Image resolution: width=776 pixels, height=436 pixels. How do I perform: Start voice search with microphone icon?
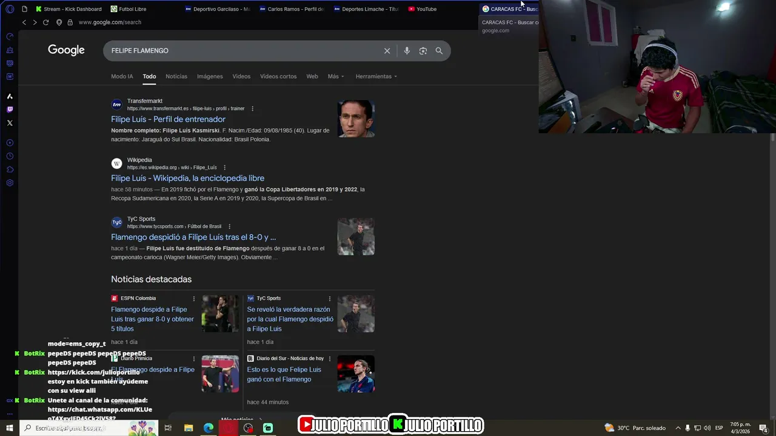407,51
